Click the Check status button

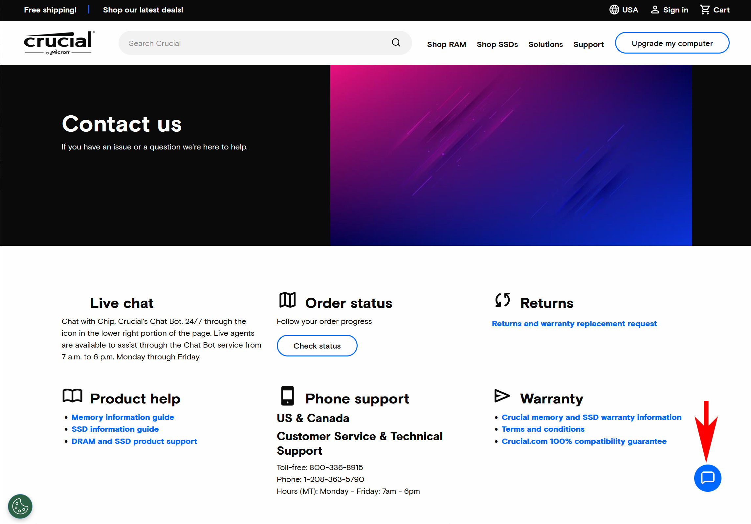point(317,346)
